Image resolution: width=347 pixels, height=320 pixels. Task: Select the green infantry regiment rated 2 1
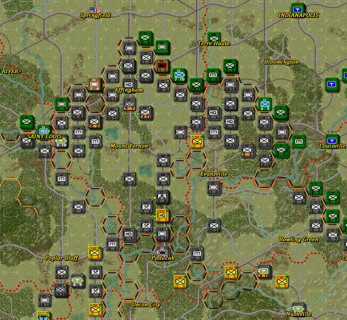click(230, 66)
